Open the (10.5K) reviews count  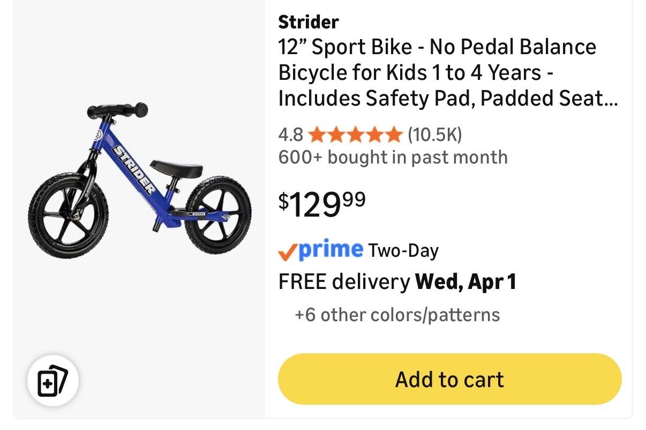(x=434, y=134)
